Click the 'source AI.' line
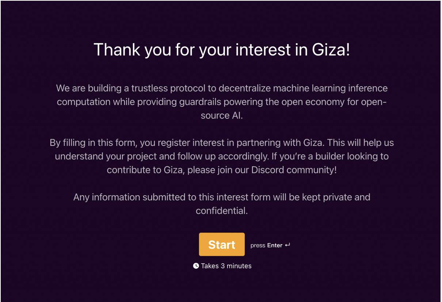This screenshot has height=302, width=442. click(222, 116)
